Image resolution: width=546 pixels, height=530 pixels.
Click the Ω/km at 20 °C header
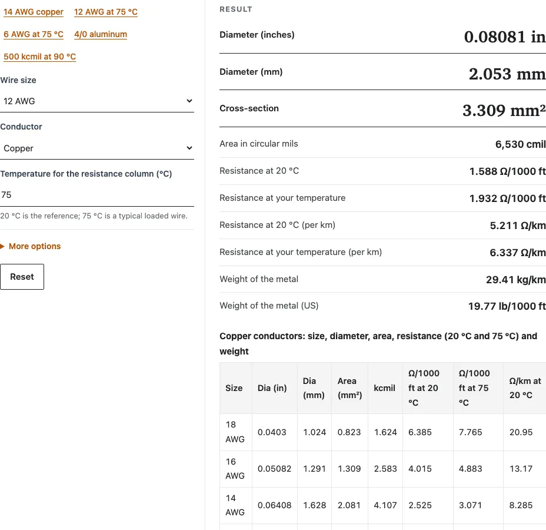[x=525, y=388]
